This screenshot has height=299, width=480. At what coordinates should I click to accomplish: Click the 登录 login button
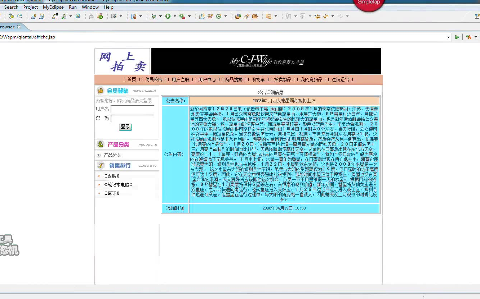coord(125,127)
